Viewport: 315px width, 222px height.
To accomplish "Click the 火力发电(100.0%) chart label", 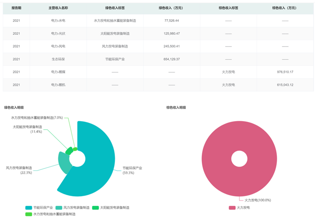I will pyautogui.click(x=258, y=201).
